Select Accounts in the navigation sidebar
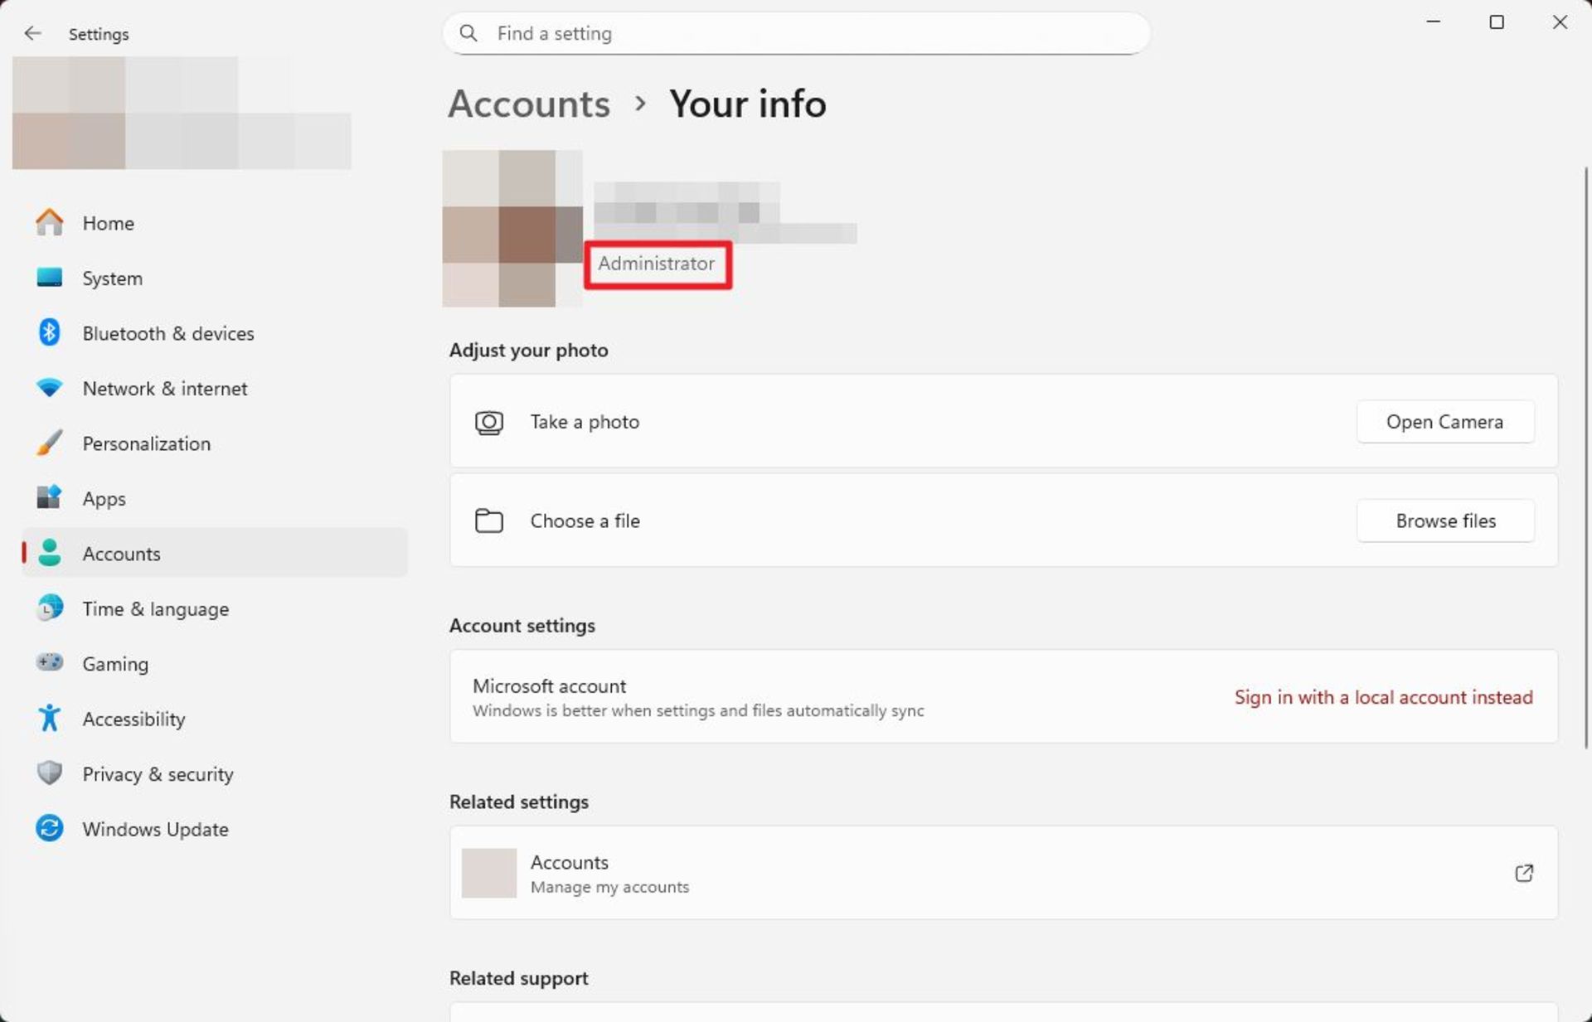This screenshot has width=1592, height=1022. [x=121, y=553]
